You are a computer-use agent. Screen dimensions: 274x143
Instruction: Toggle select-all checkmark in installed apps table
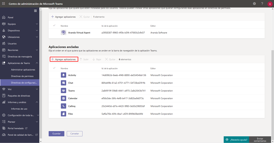[54, 26]
